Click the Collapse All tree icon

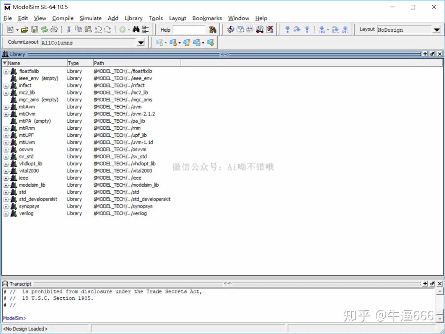coord(145,30)
